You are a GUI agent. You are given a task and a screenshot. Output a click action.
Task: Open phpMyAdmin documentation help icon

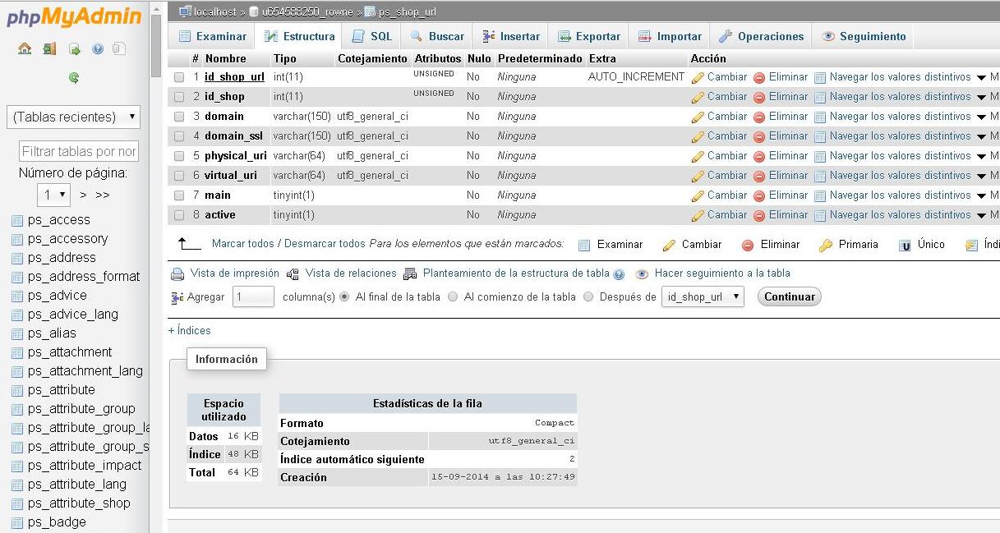tap(97, 49)
